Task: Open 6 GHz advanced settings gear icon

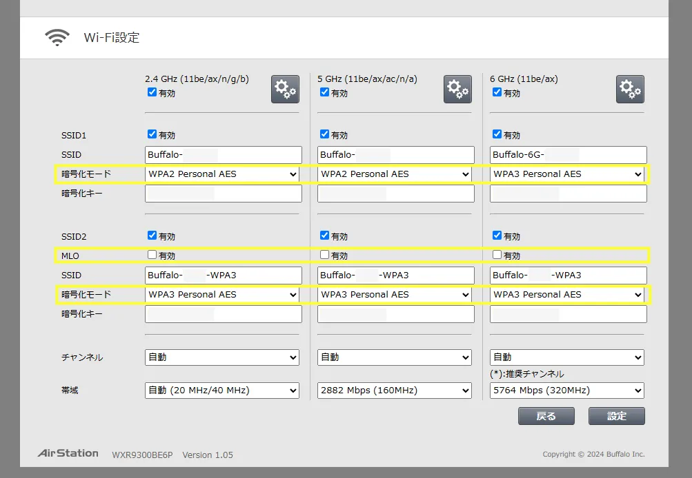Action: (x=630, y=90)
